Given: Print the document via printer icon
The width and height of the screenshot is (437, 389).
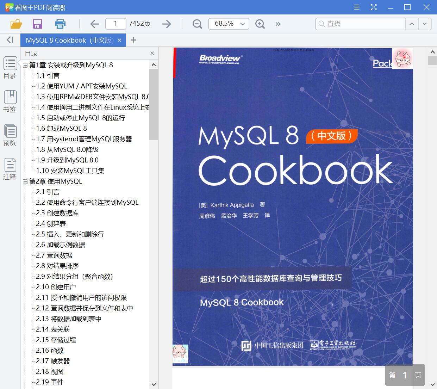Looking at the screenshot, I should [x=60, y=24].
